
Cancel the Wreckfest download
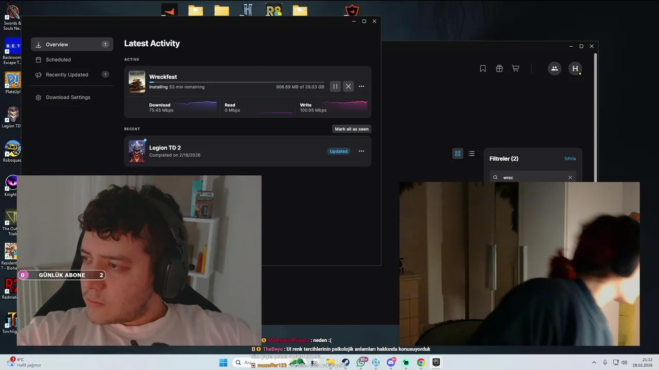click(x=349, y=86)
